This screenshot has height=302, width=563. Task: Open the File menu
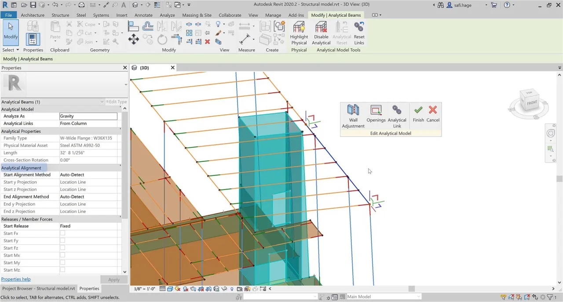coord(8,15)
